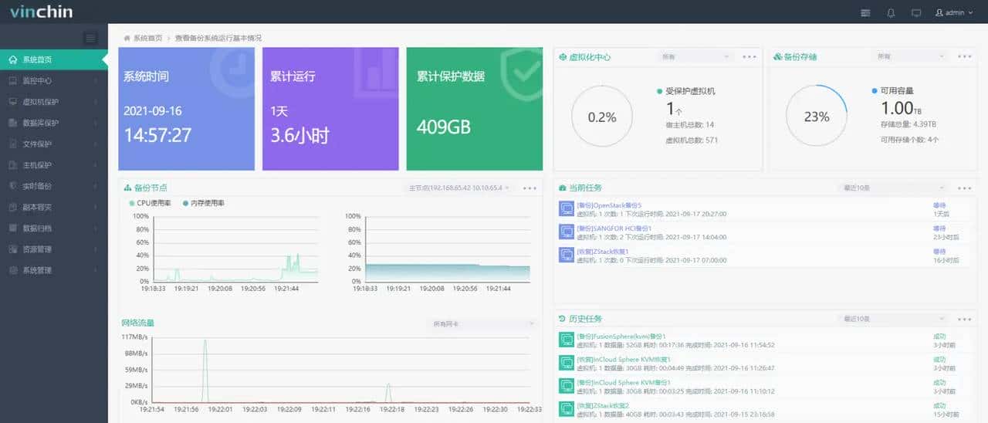
Task: Go to 系统首页 in the sidebar
Action: coord(54,59)
